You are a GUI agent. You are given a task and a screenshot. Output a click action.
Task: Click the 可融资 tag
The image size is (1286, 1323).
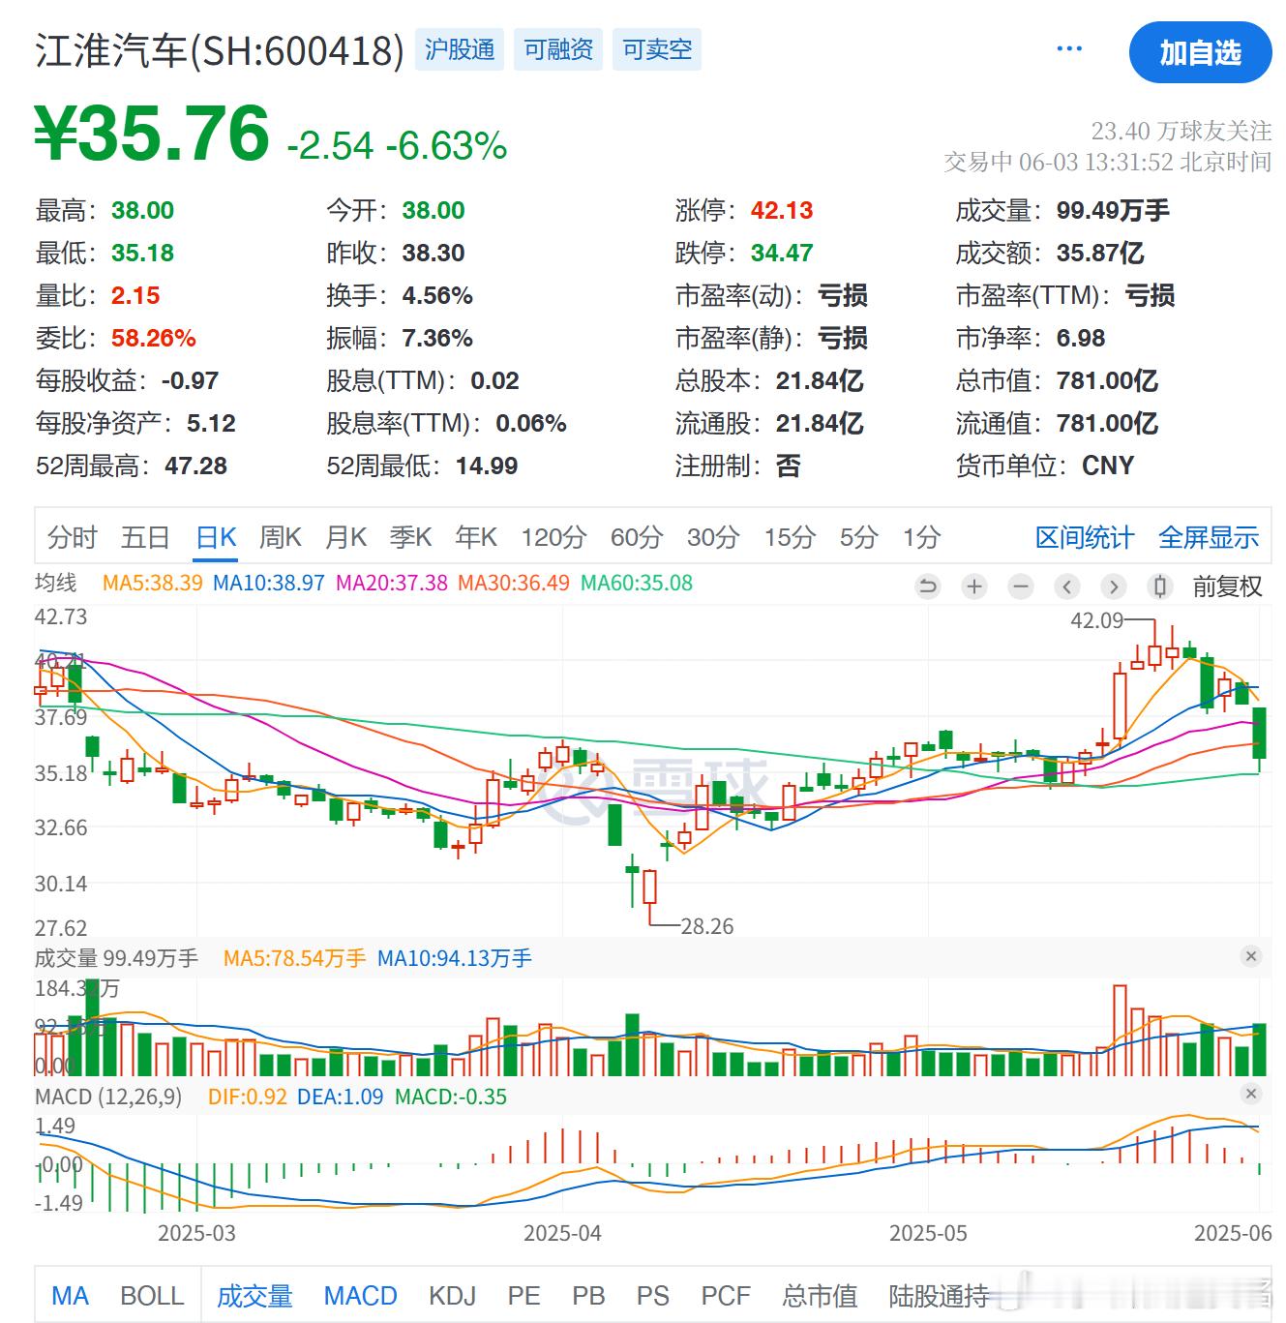tap(558, 49)
